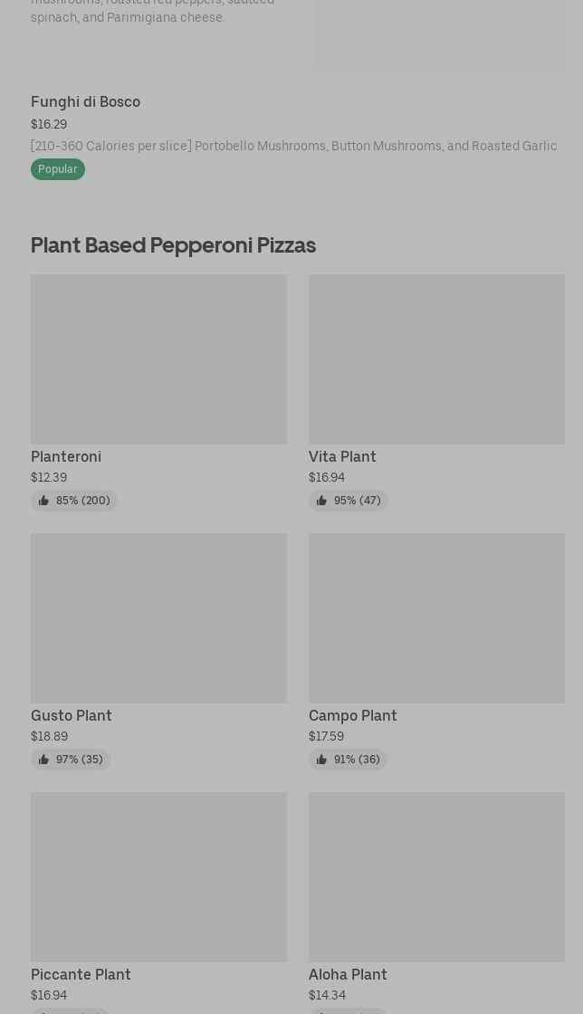
Task: Select the Gusto Plant image thumbnail
Action: (158, 617)
